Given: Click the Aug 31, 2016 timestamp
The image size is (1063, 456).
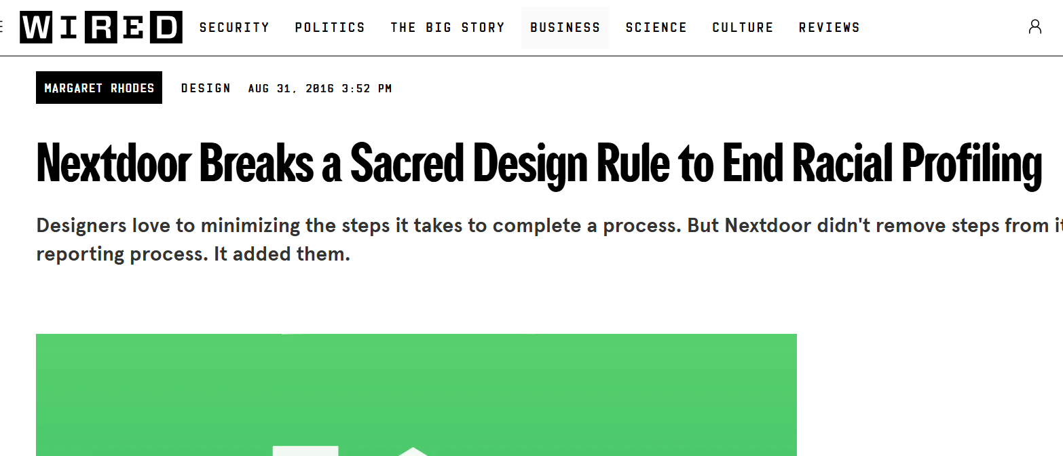Looking at the screenshot, I should pos(320,88).
